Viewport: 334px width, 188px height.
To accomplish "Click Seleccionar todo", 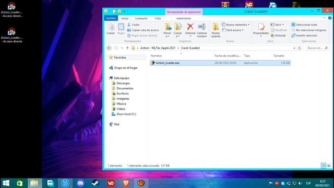I will coord(304,25).
